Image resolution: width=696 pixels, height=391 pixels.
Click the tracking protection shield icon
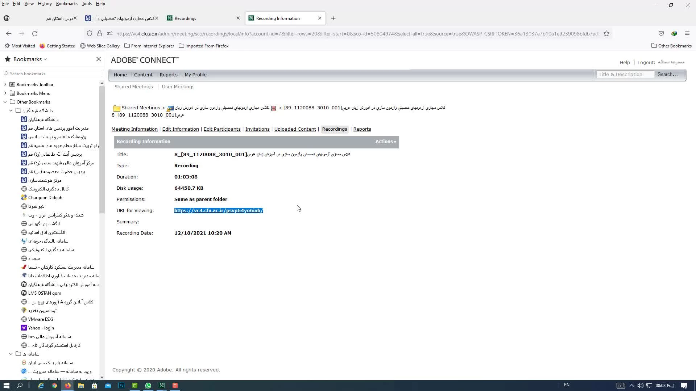(90, 34)
